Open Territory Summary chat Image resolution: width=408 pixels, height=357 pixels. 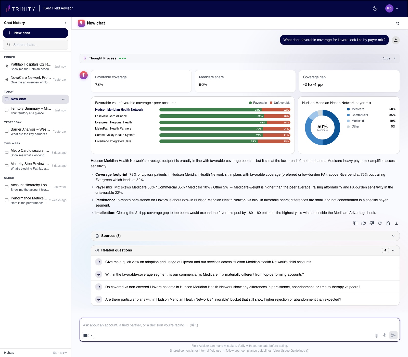[x=35, y=111]
